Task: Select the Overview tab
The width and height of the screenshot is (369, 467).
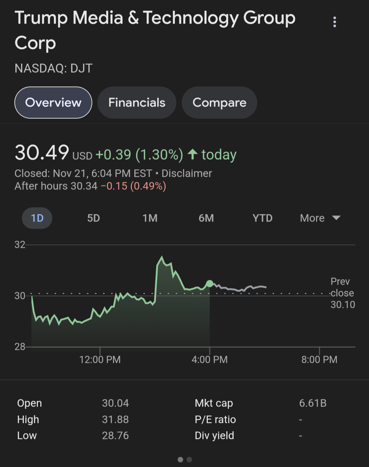Action: tap(53, 102)
